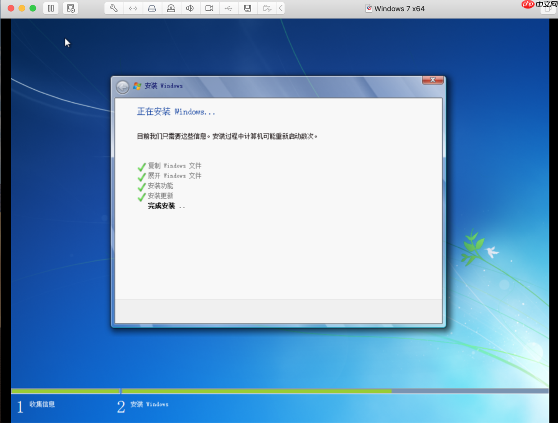558x423 pixels.
Task: Click the network adapter toolbar icon
Action: coord(133,8)
